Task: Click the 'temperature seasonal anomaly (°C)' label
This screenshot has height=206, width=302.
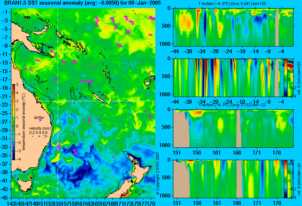Action: [24, 122]
